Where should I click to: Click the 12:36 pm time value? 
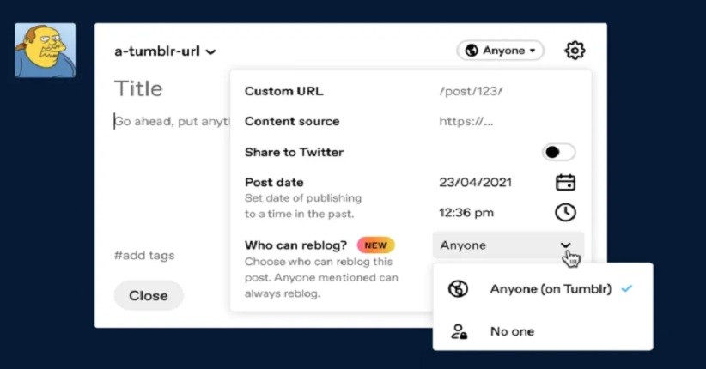(x=466, y=212)
